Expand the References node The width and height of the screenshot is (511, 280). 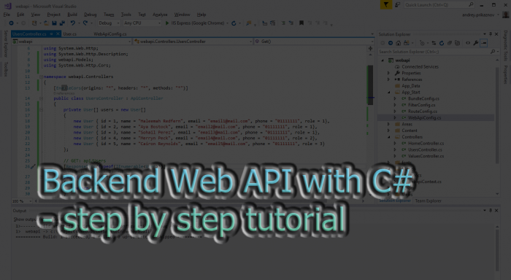389,79
